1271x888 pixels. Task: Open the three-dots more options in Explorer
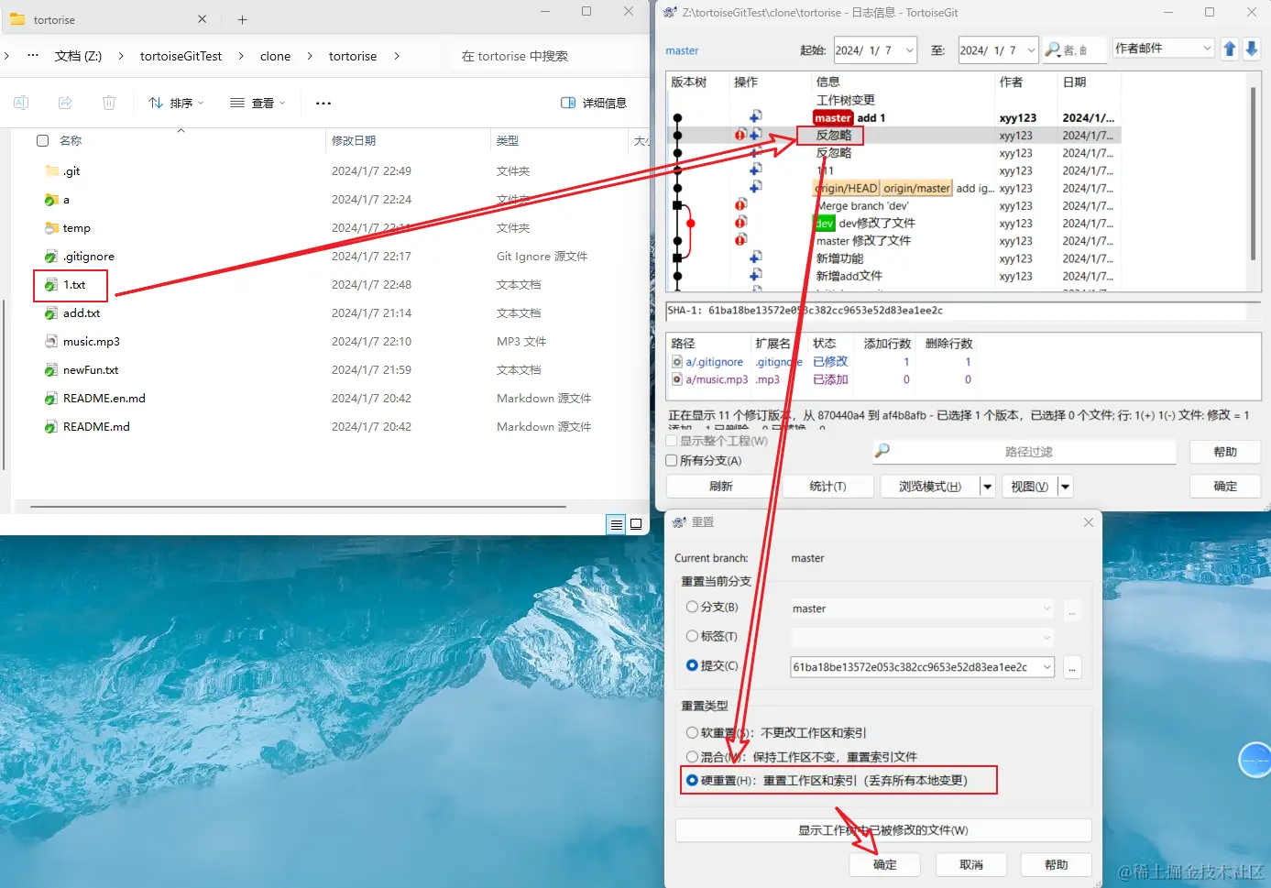(x=323, y=103)
